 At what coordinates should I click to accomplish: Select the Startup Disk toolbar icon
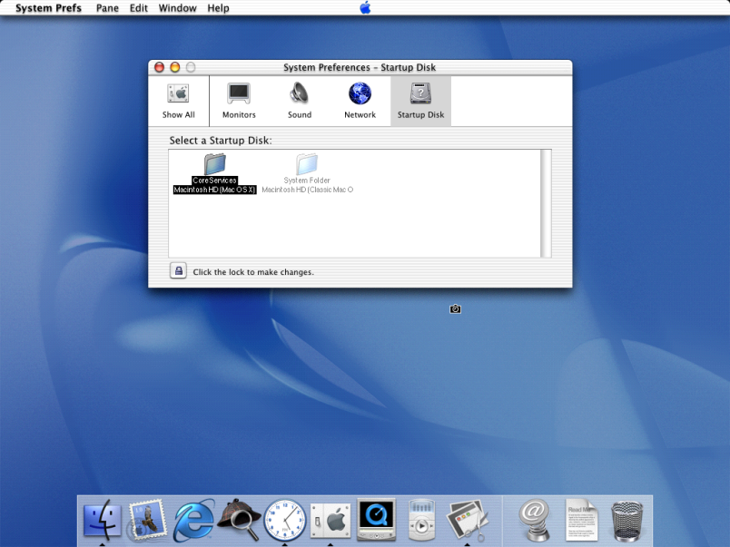pos(420,100)
